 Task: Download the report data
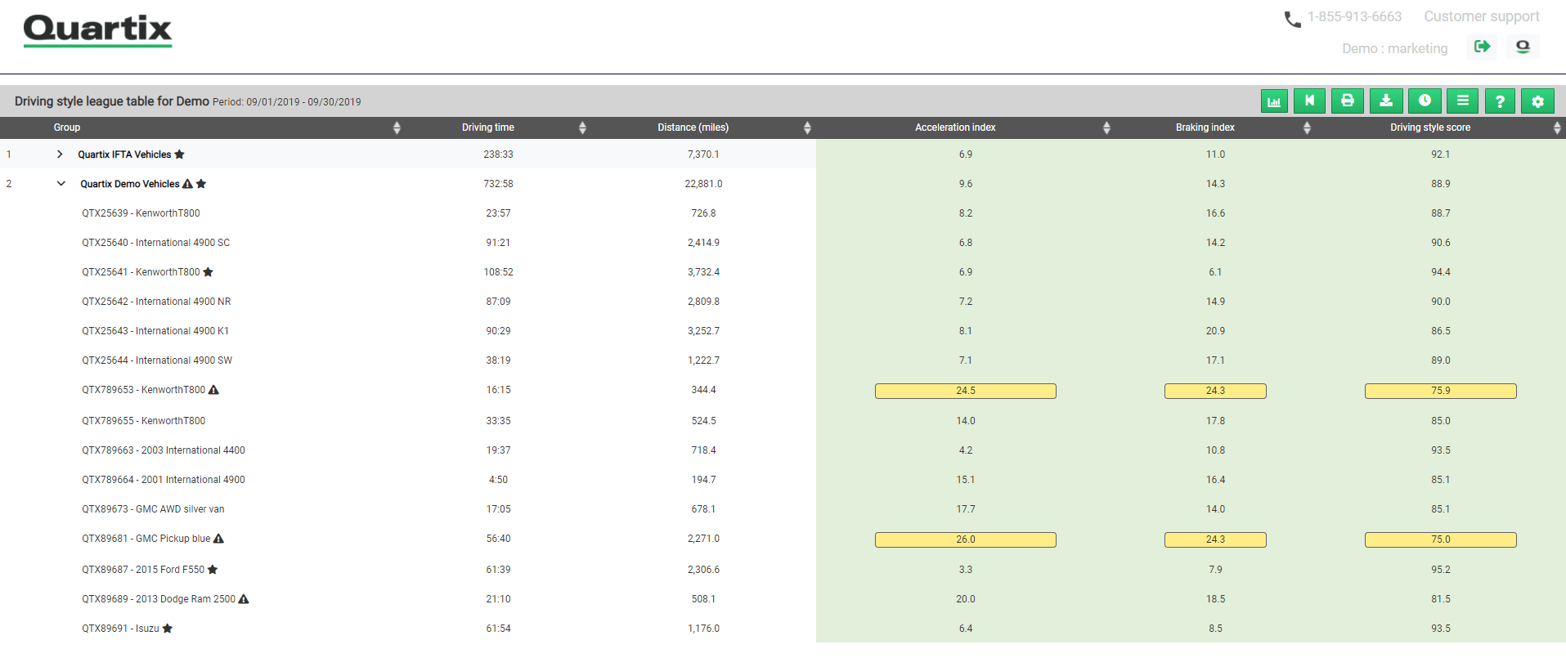pyautogui.click(x=1386, y=101)
